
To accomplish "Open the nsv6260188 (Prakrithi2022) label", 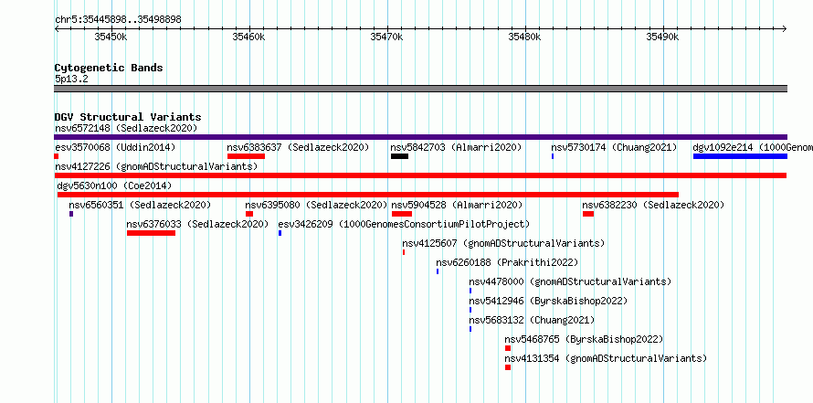I will tap(507, 262).
